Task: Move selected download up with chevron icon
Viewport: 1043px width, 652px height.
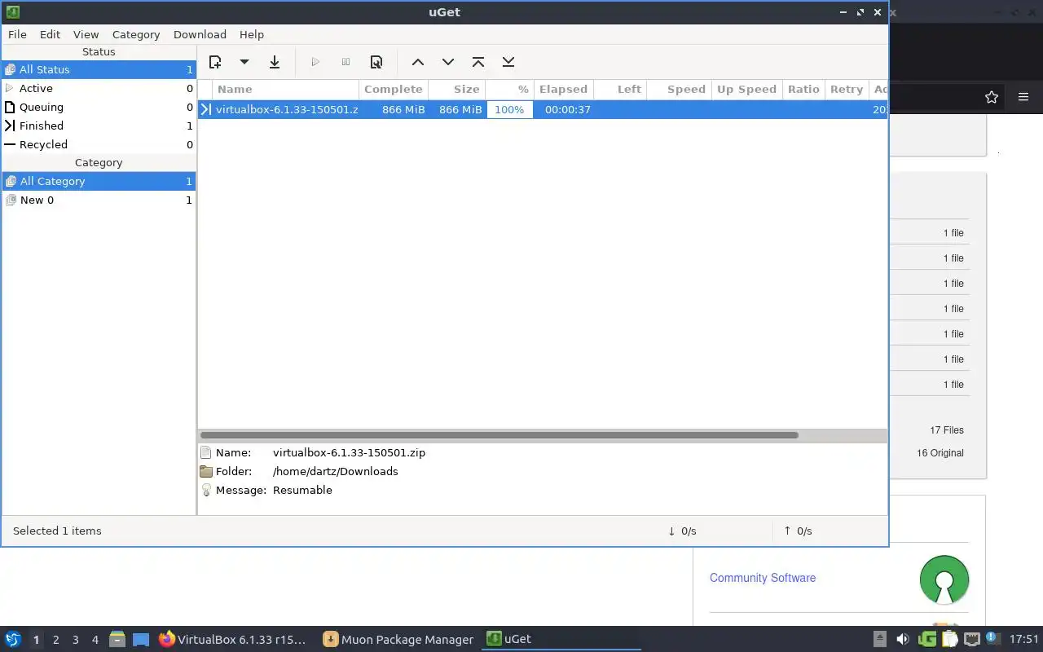Action: pos(418,62)
